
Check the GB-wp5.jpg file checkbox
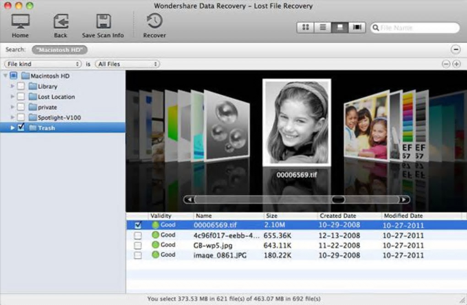click(x=138, y=245)
